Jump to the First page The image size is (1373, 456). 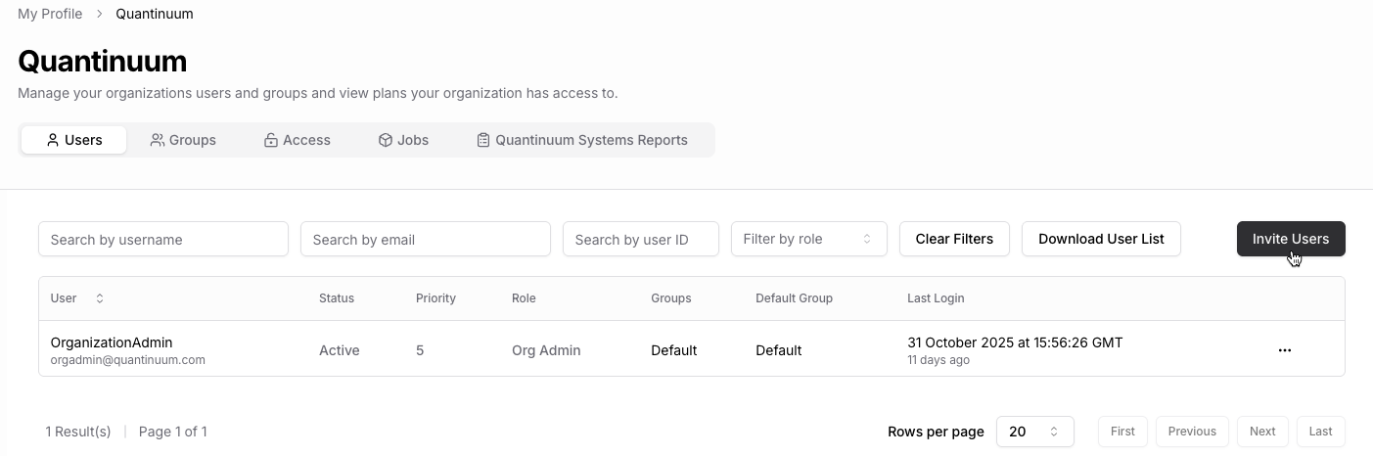1122,432
